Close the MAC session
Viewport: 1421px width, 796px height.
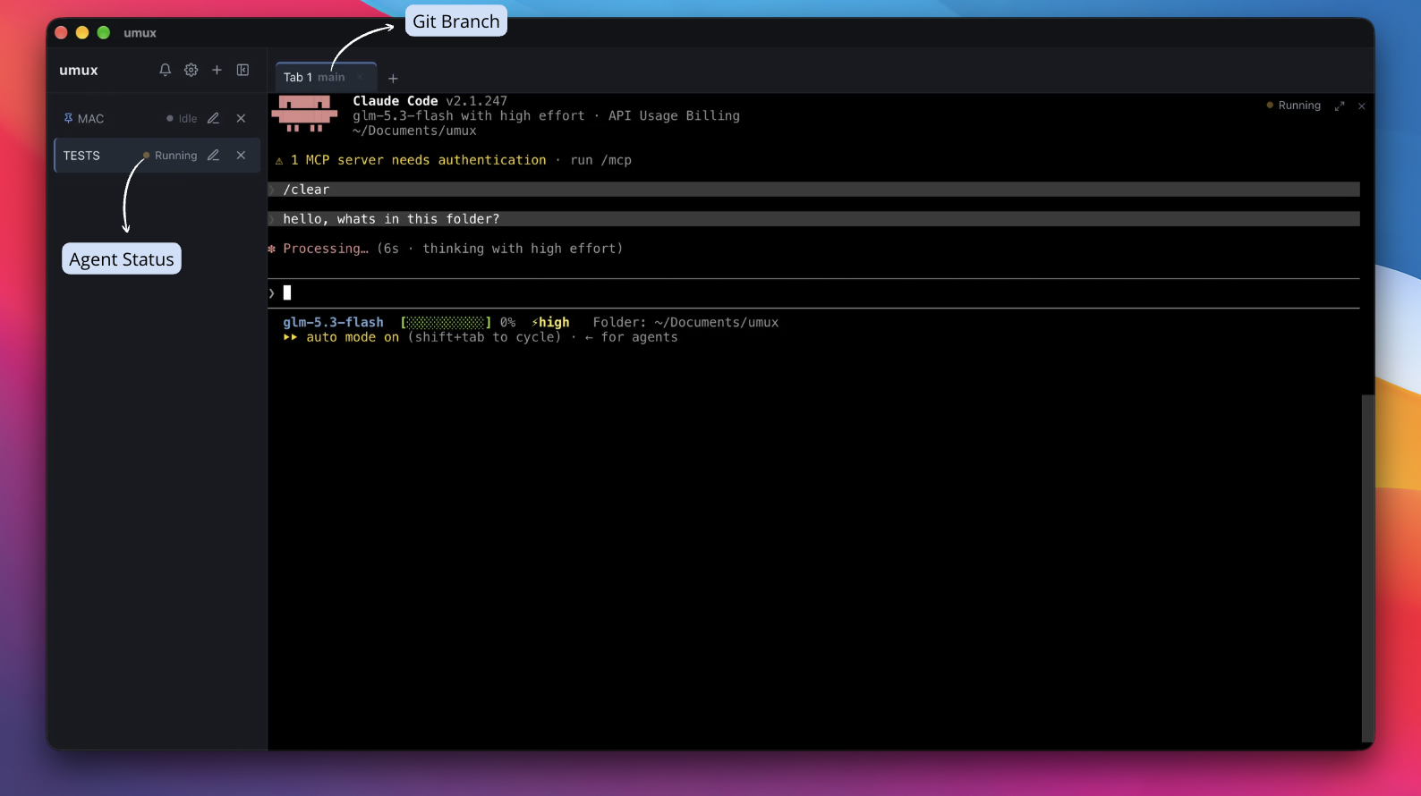coord(241,118)
